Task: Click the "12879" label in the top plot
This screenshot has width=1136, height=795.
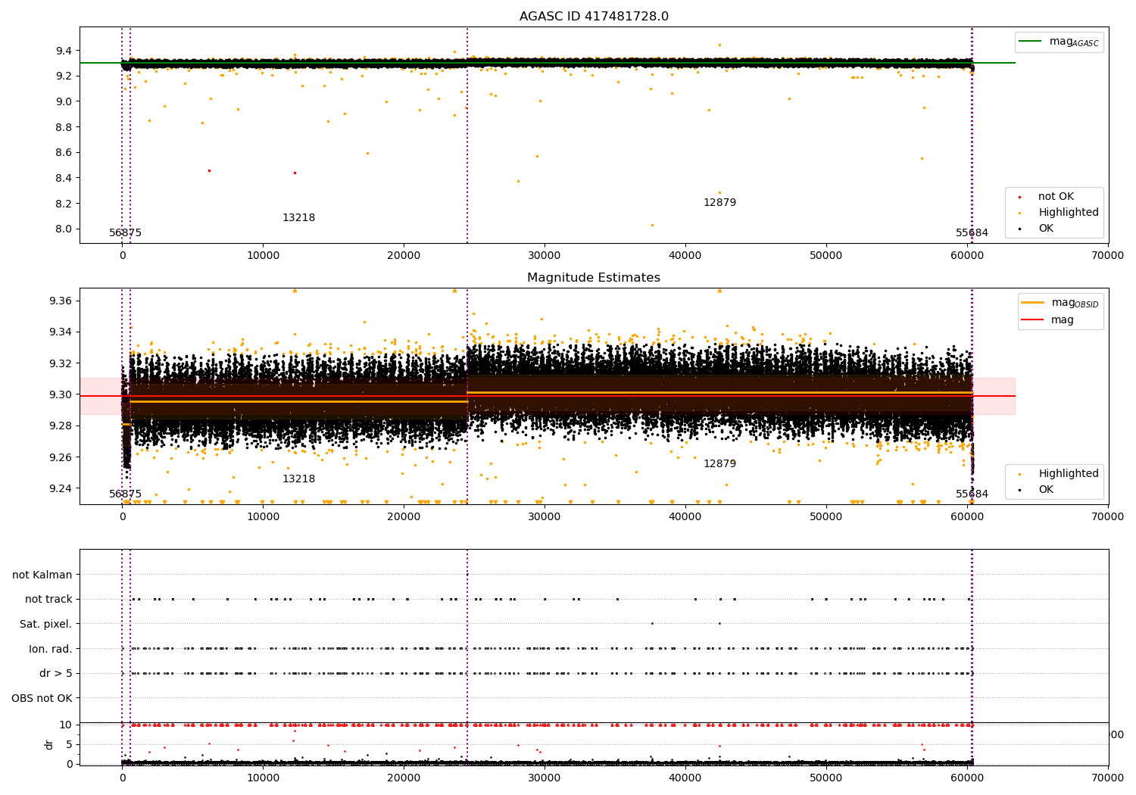Action: point(719,202)
